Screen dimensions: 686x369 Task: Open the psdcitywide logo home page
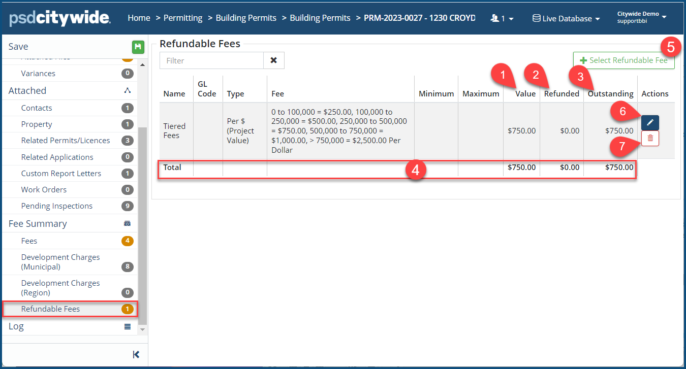[x=60, y=18]
